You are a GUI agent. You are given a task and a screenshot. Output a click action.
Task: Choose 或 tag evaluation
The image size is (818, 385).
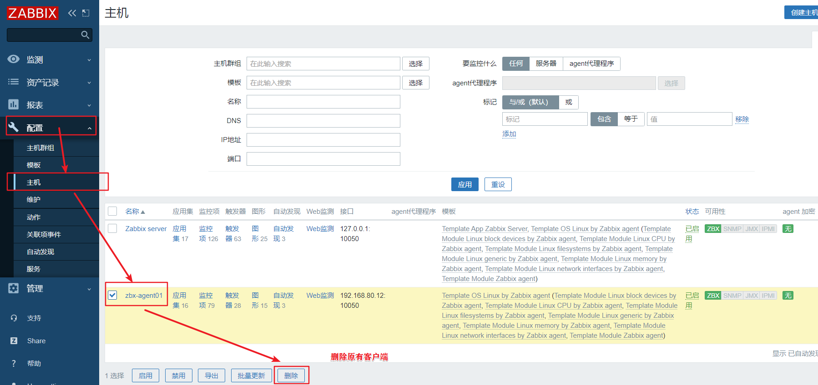point(569,102)
